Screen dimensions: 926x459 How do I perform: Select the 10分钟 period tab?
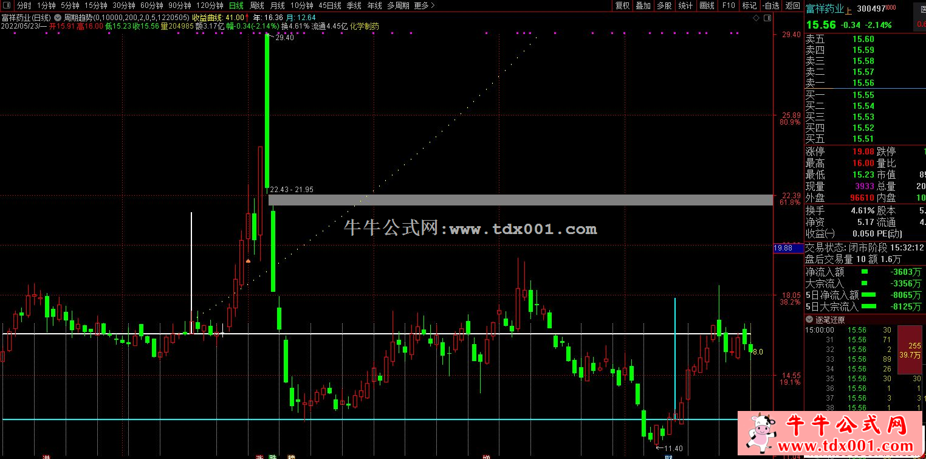point(302,5)
